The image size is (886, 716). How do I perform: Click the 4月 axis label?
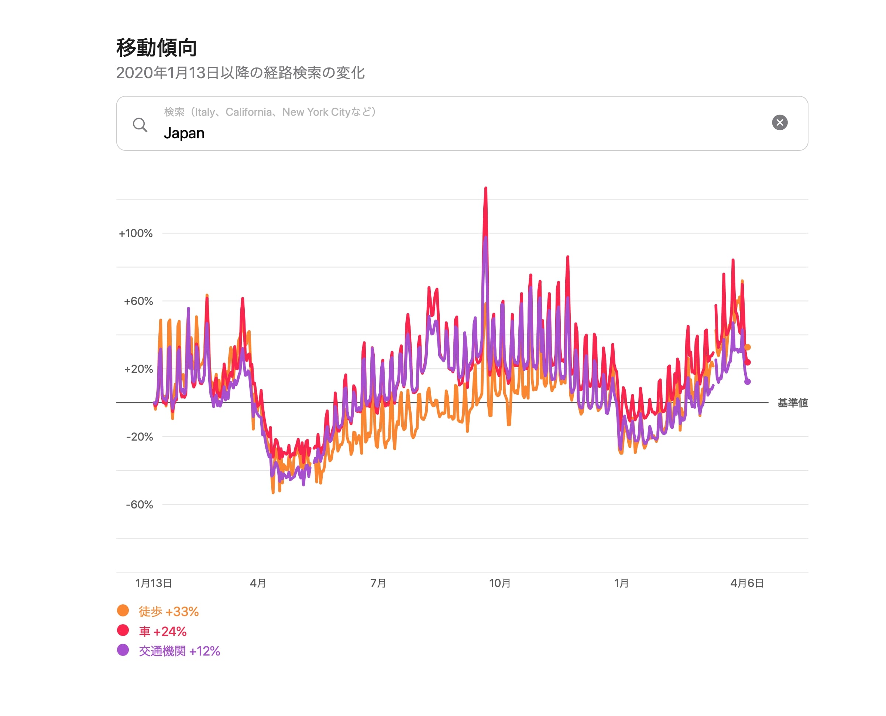[x=258, y=583]
